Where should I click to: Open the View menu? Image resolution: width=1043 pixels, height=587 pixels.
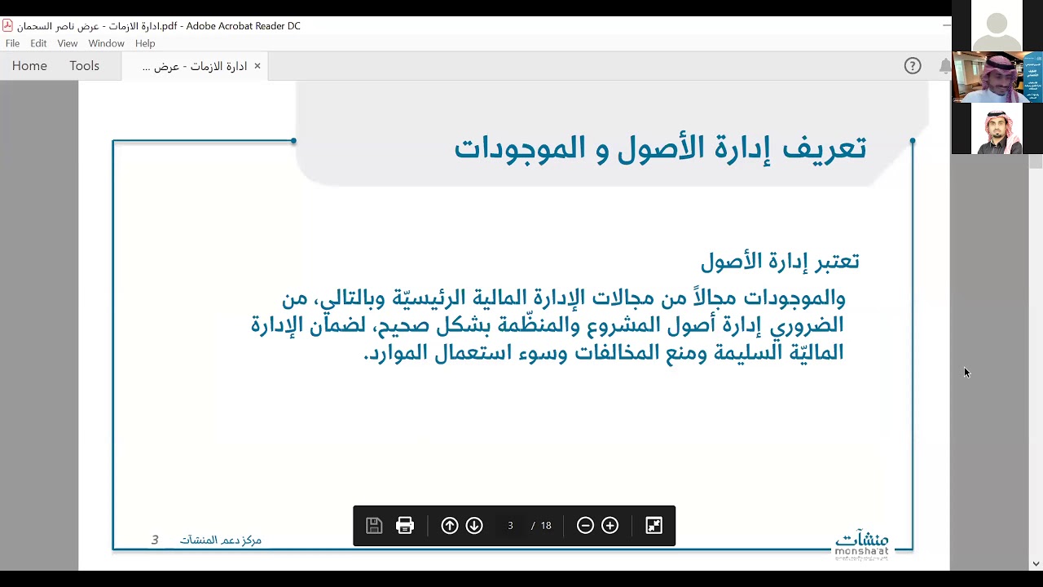pyautogui.click(x=68, y=43)
